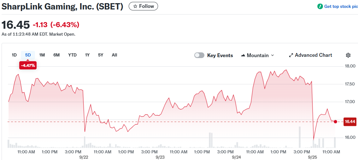This screenshot has height=160, width=358.
Task: Click the 9/23 date label
Action: (160, 157)
